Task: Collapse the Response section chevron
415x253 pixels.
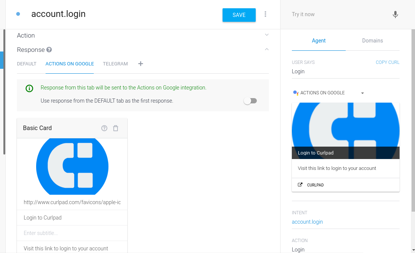Action: pos(267,49)
